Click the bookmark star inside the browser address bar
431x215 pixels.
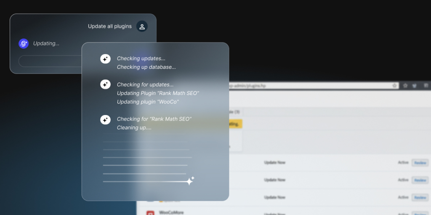pyautogui.click(x=394, y=86)
